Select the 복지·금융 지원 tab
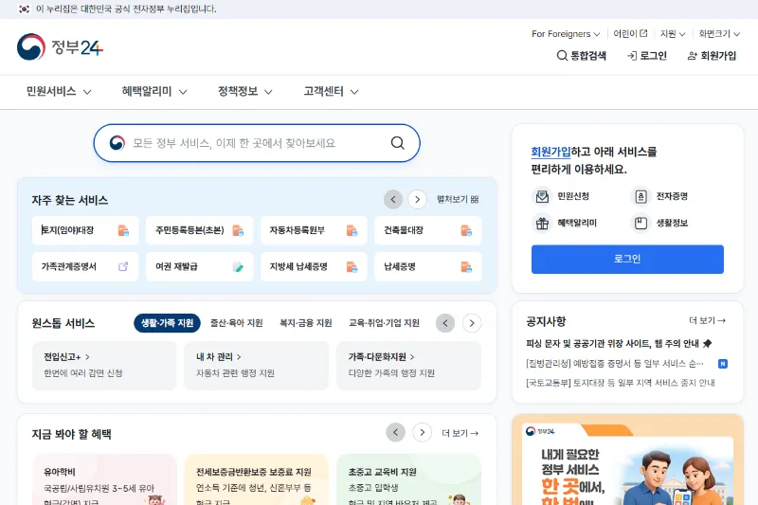Viewport: 758px width, 505px height. pyautogui.click(x=306, y=323)
